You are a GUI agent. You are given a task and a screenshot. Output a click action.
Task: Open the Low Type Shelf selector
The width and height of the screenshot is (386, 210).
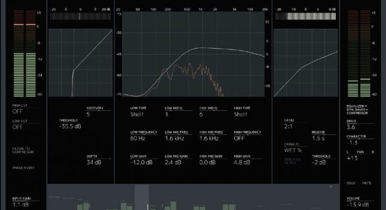click(x=138, y=114)
